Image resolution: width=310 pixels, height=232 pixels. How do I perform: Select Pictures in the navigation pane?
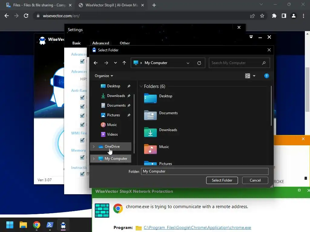coord(113,115)
